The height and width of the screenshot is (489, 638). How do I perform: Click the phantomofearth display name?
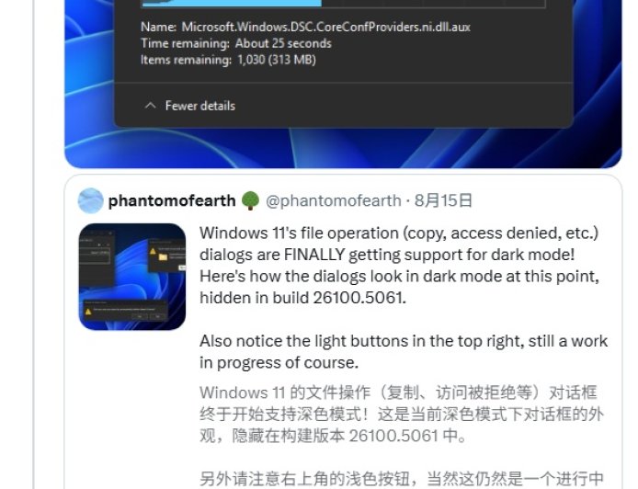point(172,200)
